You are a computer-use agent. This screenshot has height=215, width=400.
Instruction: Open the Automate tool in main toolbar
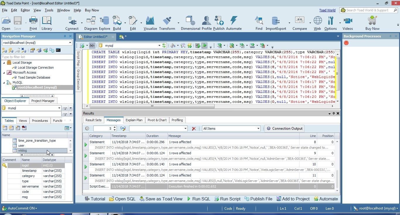pos(234,23)
